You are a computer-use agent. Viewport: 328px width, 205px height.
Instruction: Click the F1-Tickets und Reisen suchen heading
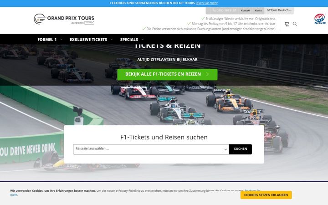tap(164, 137)
